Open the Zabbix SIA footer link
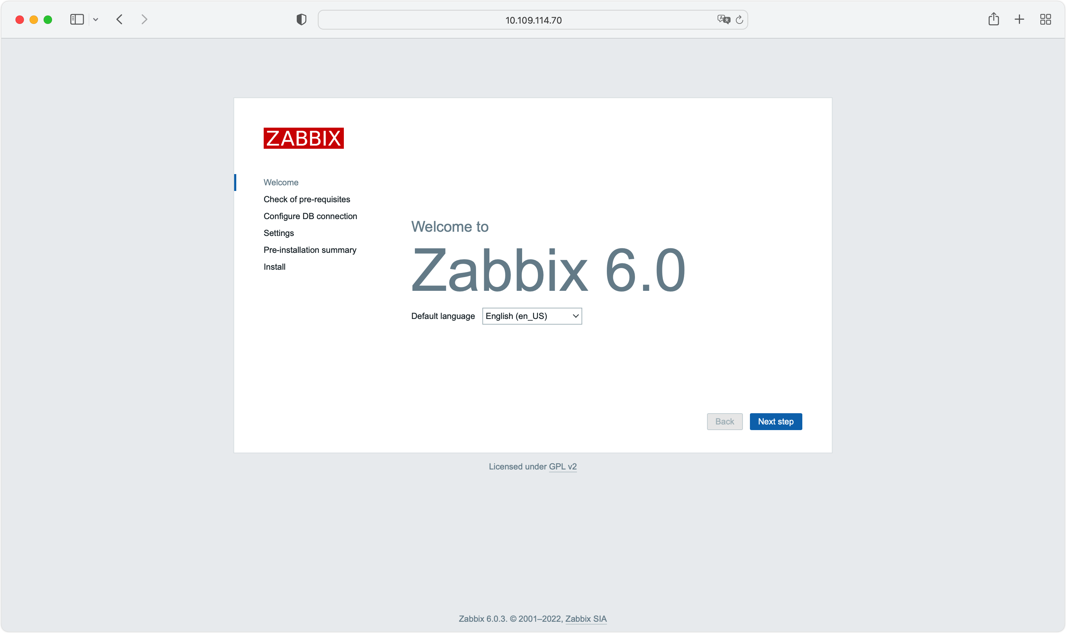 click(x=586, y=619)
